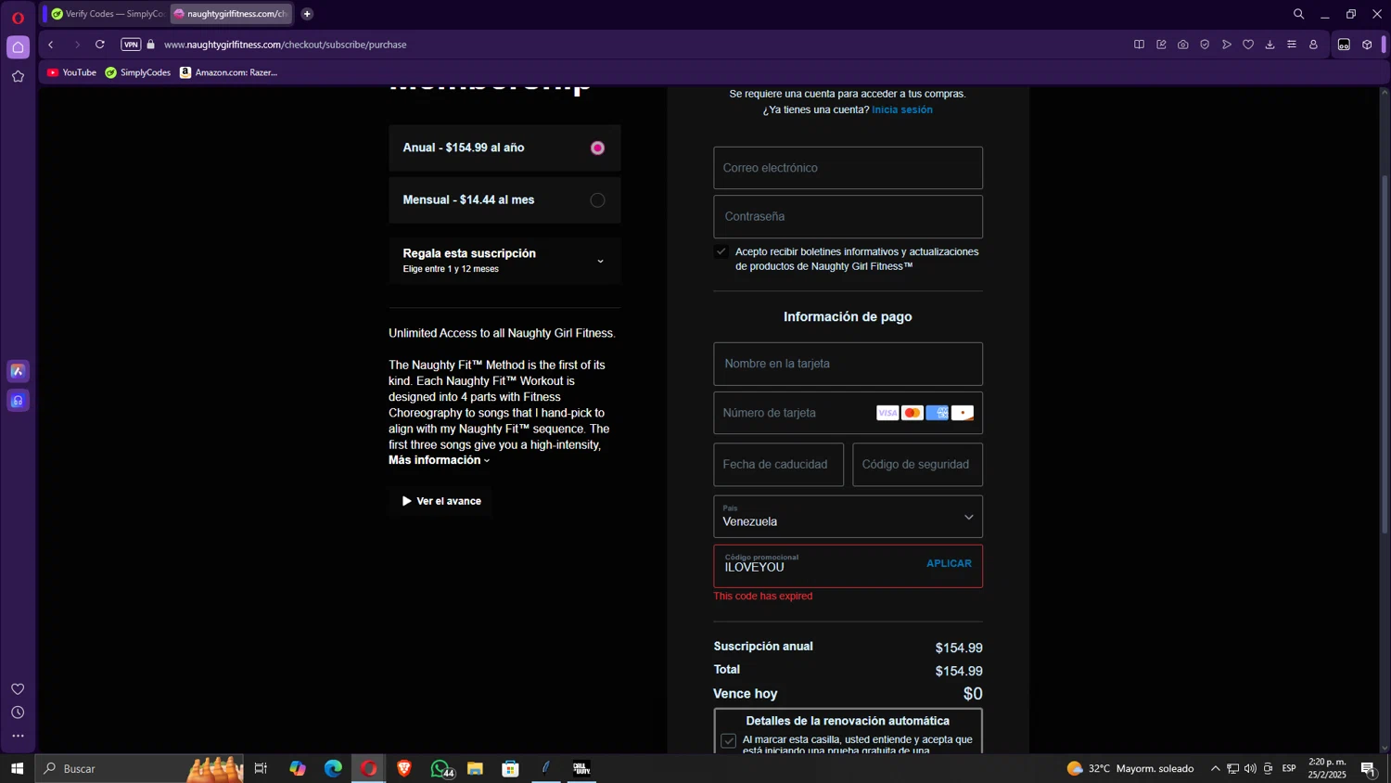
Task: Open the downloads toolbar icon
Action: pos(1270,45)
